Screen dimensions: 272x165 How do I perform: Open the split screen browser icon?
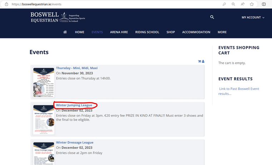click(x=264, y=4)
